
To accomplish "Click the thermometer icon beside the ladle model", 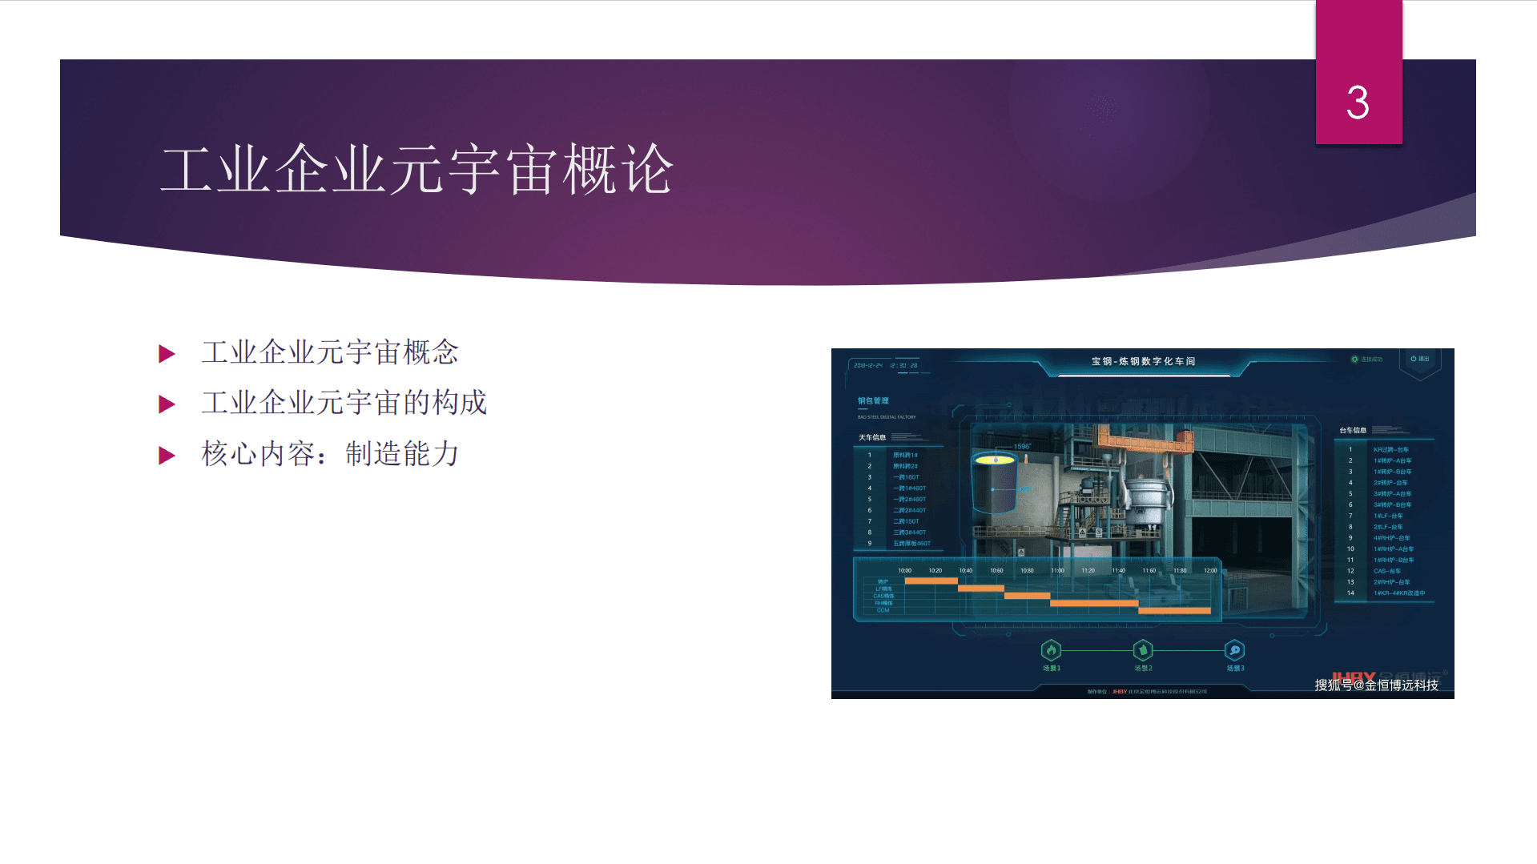I will (x=1026, y=459).
